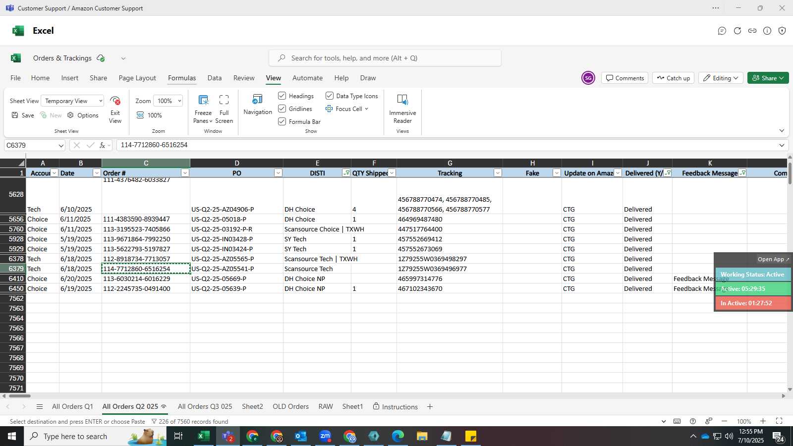793x446 pixels.
Task: Open the Date column filter dropdown
Action: pos(97,173)
